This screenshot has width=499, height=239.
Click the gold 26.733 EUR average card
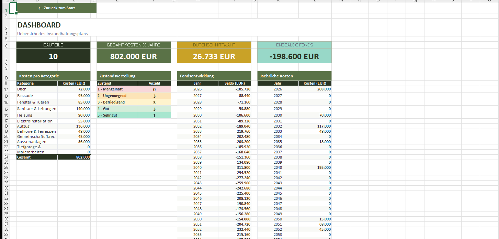[x=214, y=56]
